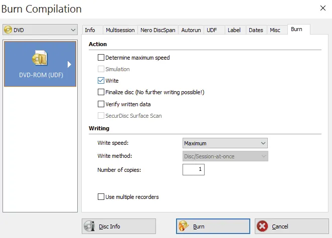
Task: Click the Writing section heading
Action: (x=99, y=128)
